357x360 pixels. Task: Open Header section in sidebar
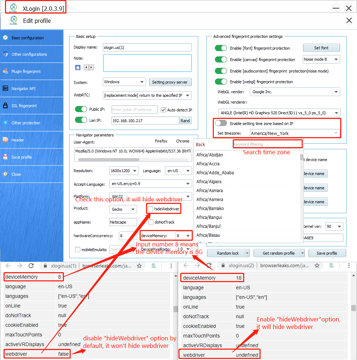[32, 140]
